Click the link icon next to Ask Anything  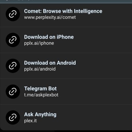pos(13,117)
